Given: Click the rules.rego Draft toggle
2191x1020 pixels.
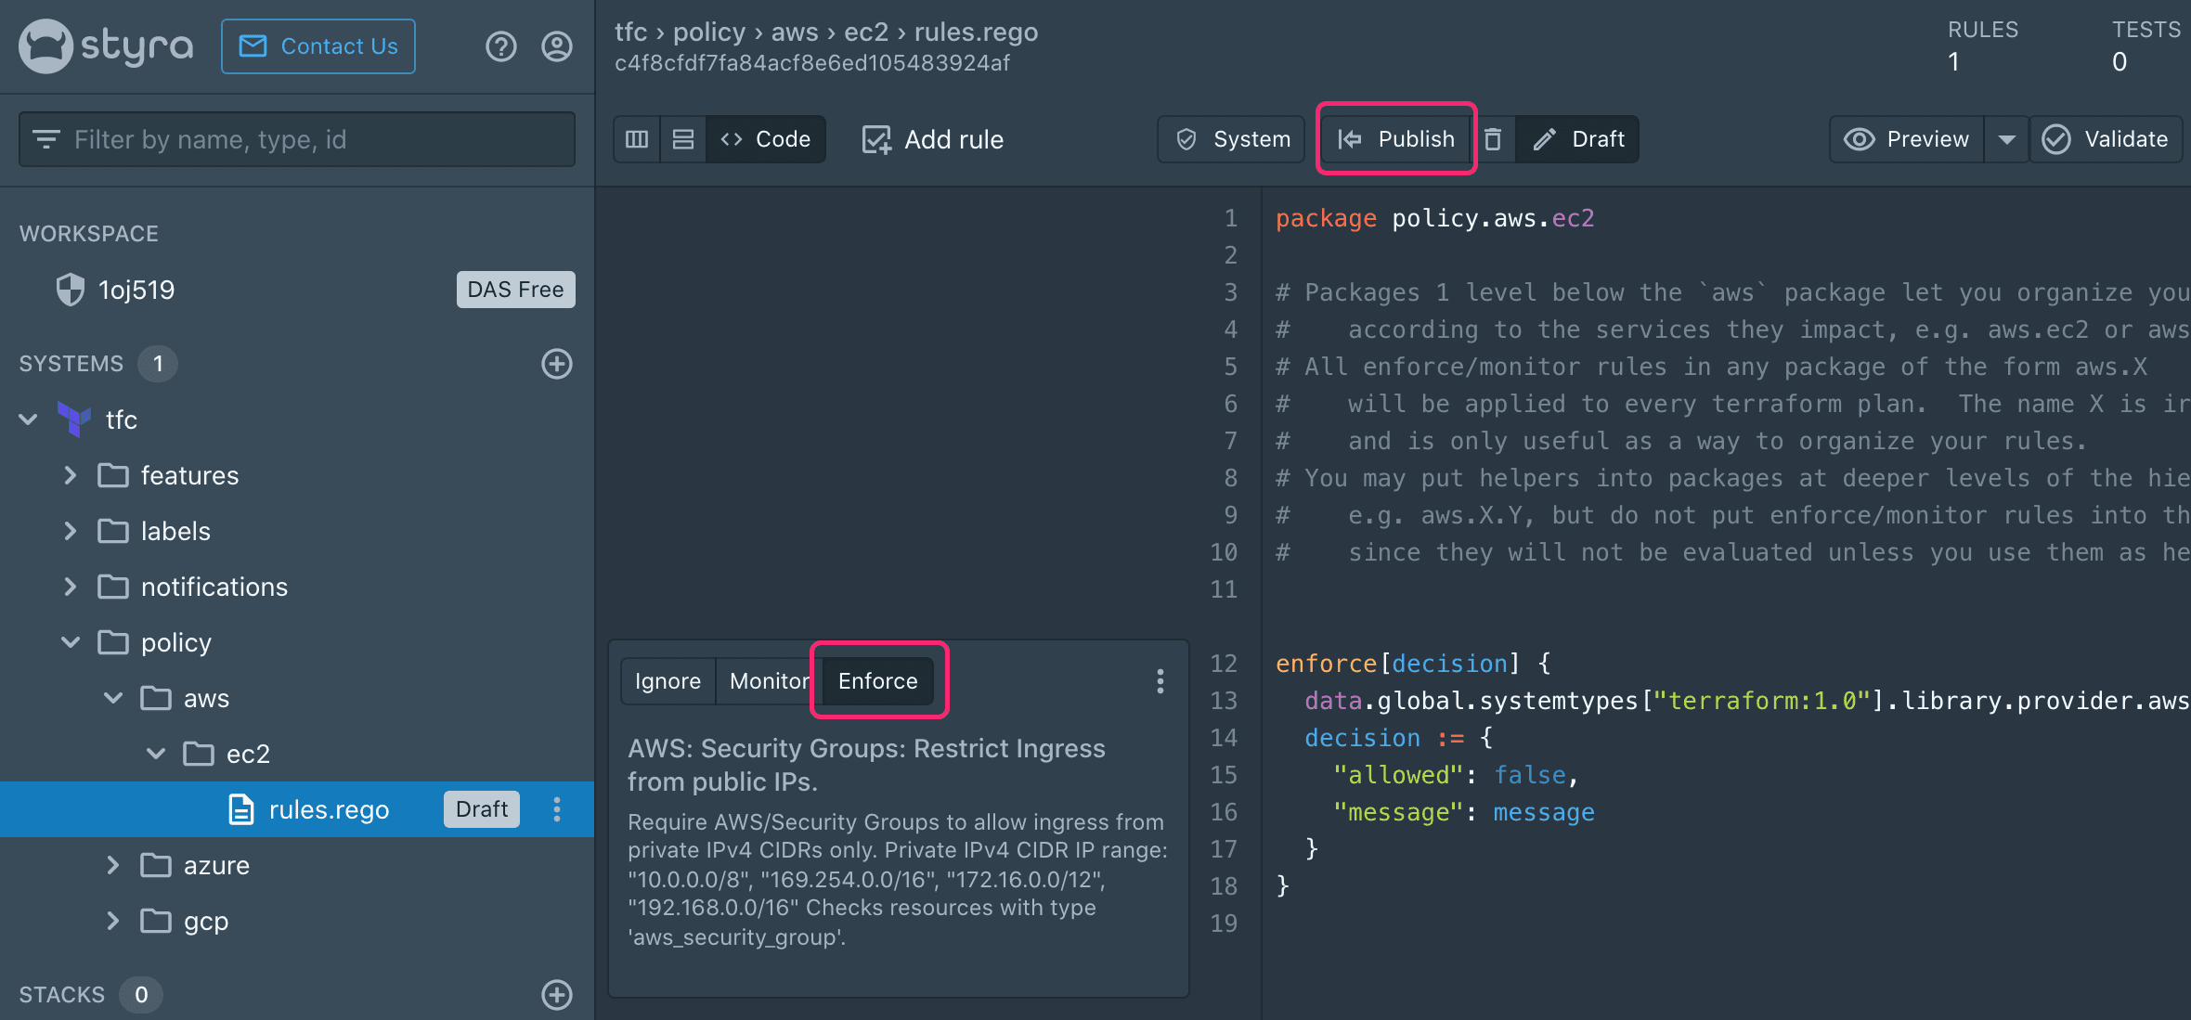Looking at the screenshot, I should [x=479, y=809].
